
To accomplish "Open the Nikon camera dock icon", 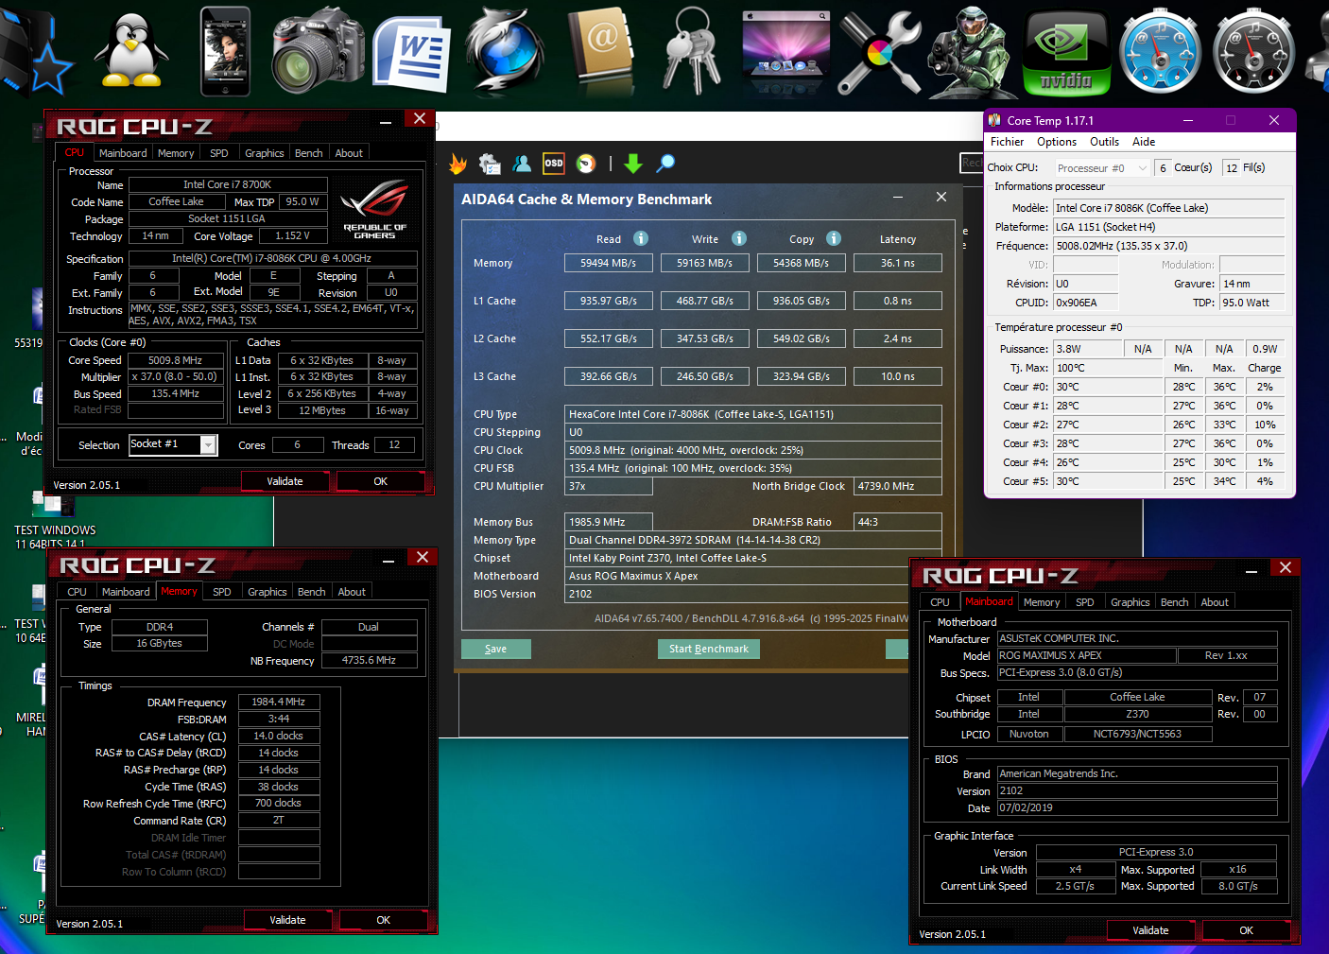I will coord(318,52).
